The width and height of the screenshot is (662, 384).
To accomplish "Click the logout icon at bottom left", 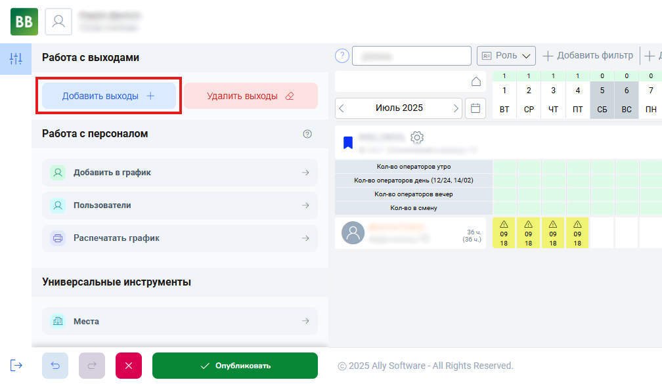I will 16,366.
